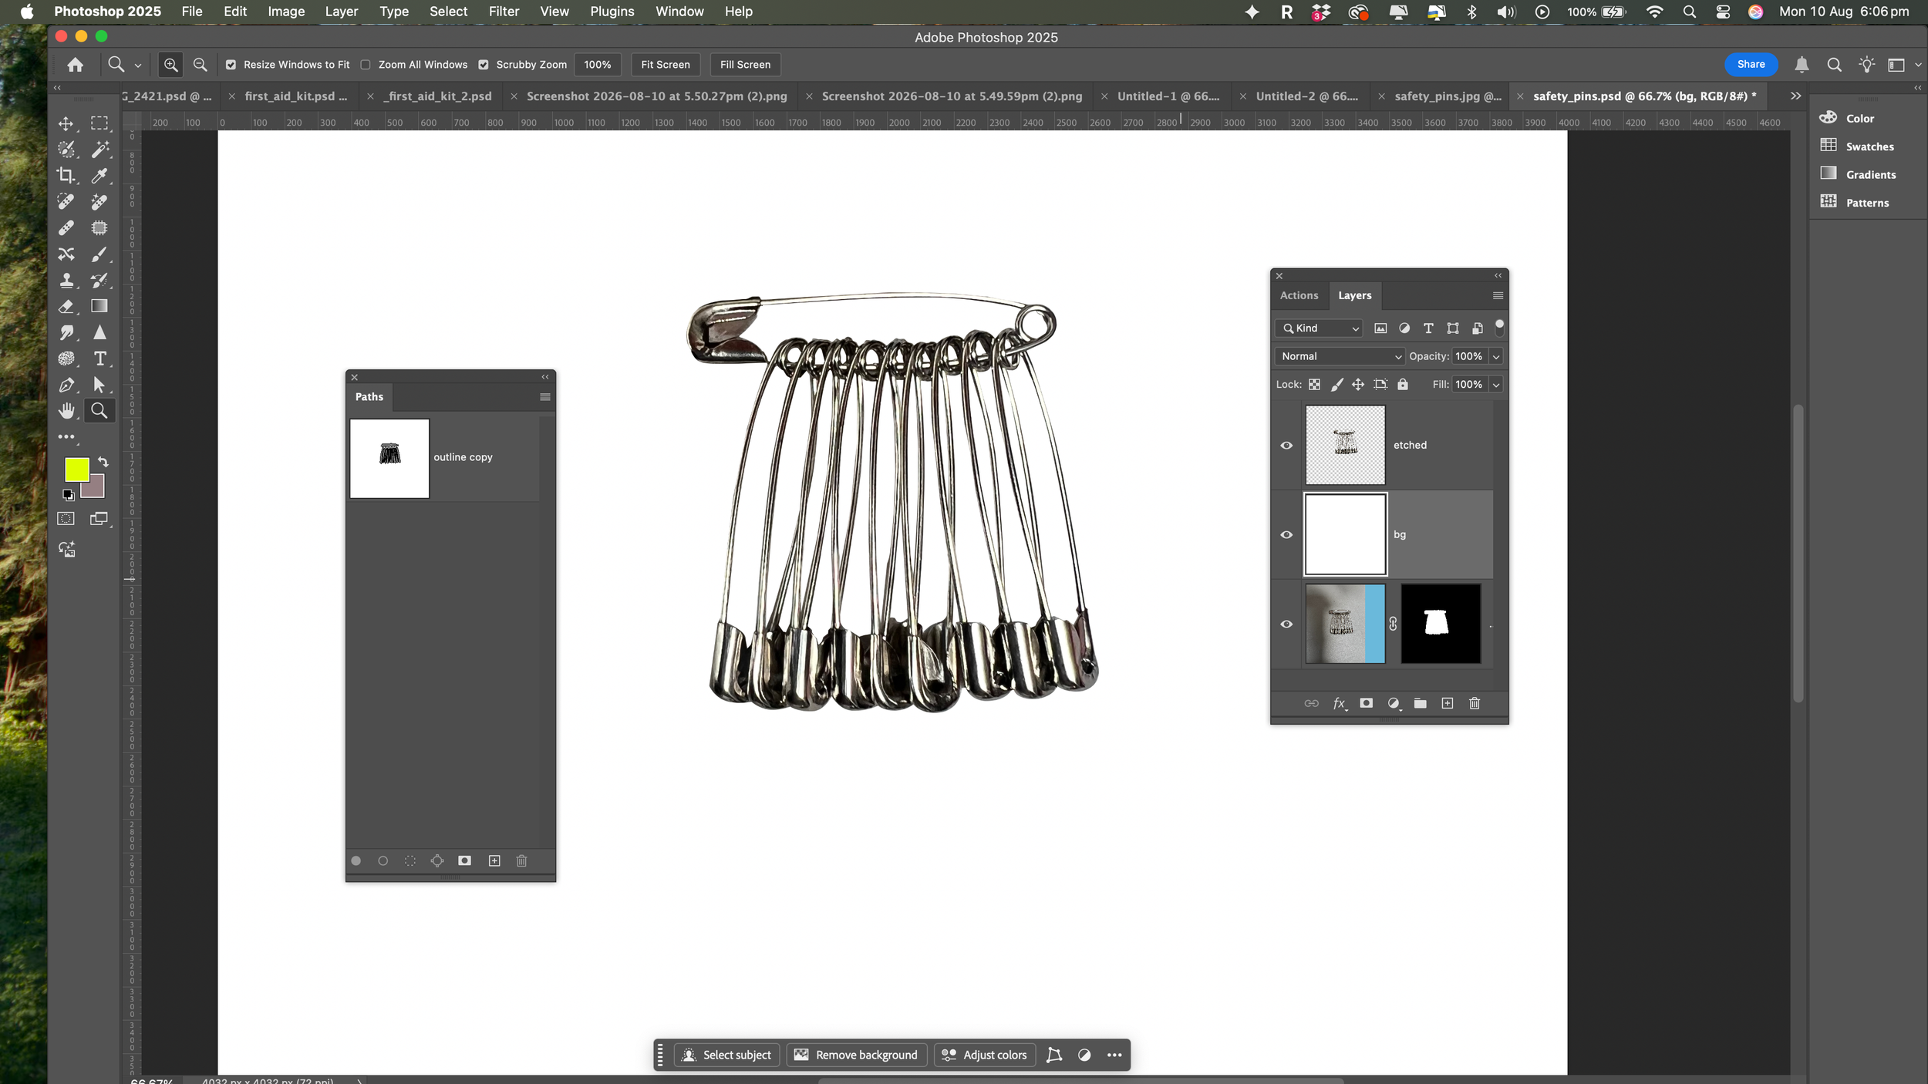Enable Zoom All Windows checkbox
Viewport: 1928px width, 1084px height.
(366, 65)
